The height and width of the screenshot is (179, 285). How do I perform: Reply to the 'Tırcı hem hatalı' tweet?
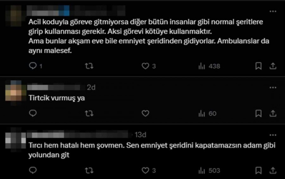pos(33,171)
